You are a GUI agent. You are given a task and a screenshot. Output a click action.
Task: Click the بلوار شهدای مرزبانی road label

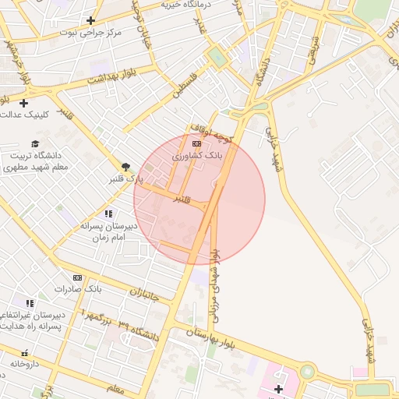[x=216, y=287]
